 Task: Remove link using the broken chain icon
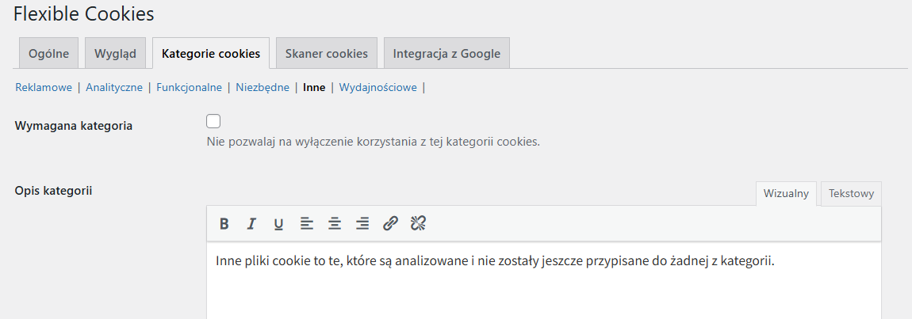418,224
